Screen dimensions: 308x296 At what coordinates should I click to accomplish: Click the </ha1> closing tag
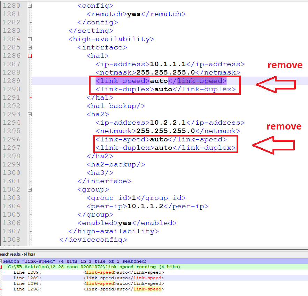[x=100, y=98]
